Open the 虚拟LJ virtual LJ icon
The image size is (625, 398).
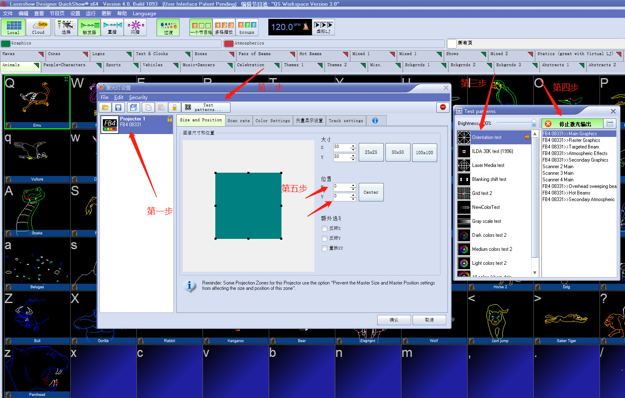click(323, 27)
